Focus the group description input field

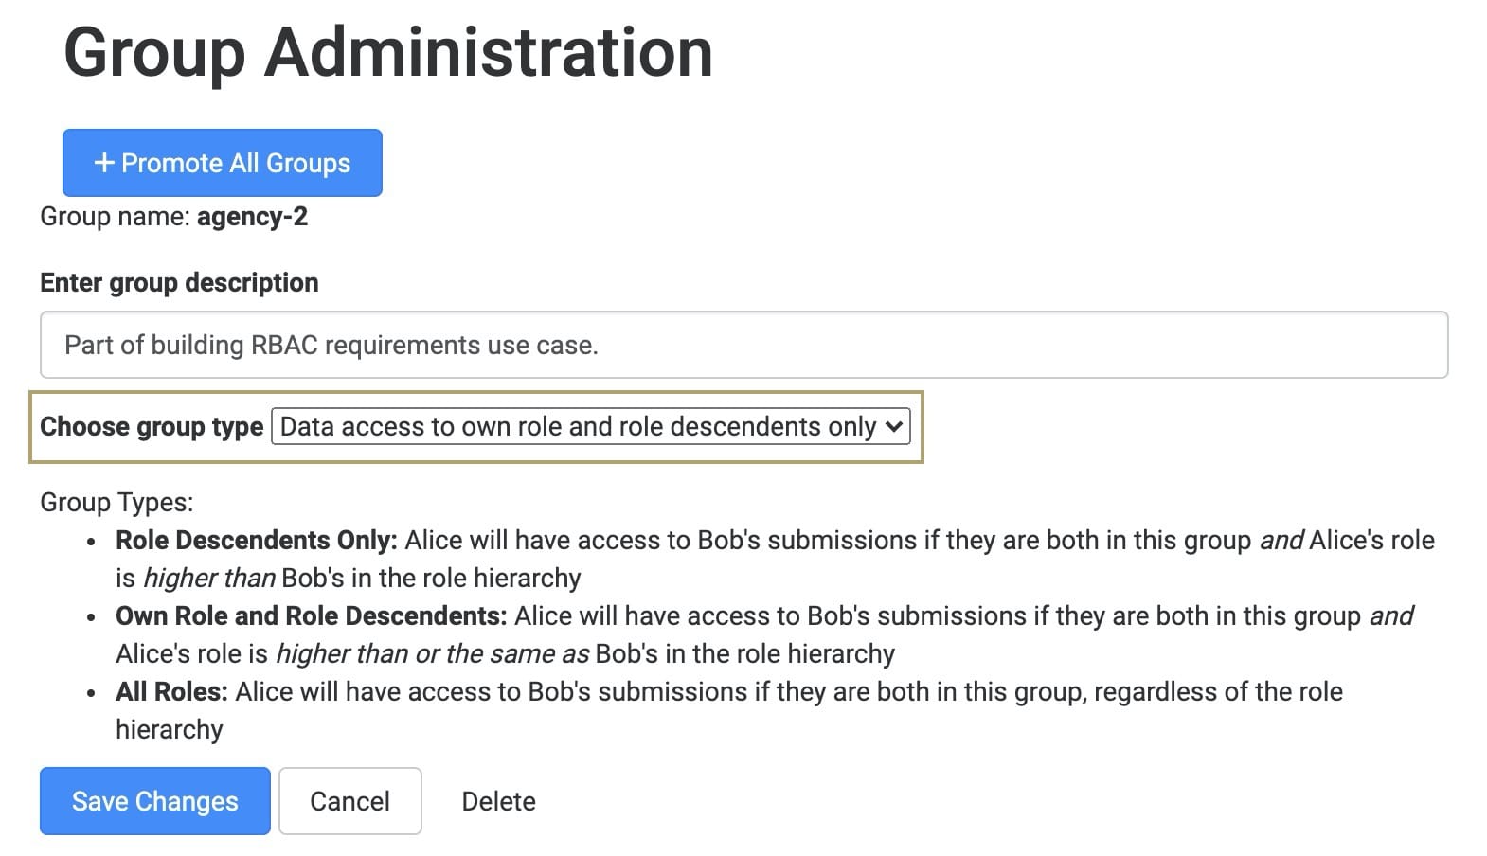tap(743, 345)
